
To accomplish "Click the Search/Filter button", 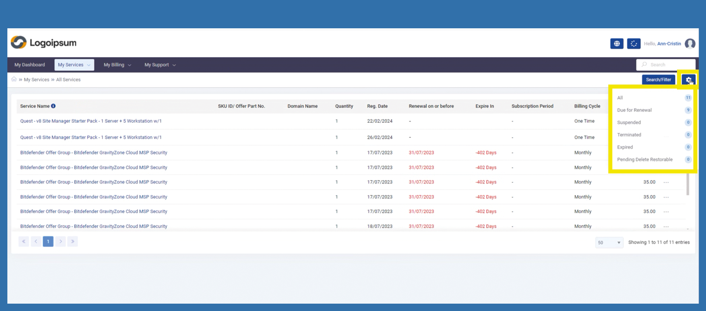I will click(x=658, y=80).
